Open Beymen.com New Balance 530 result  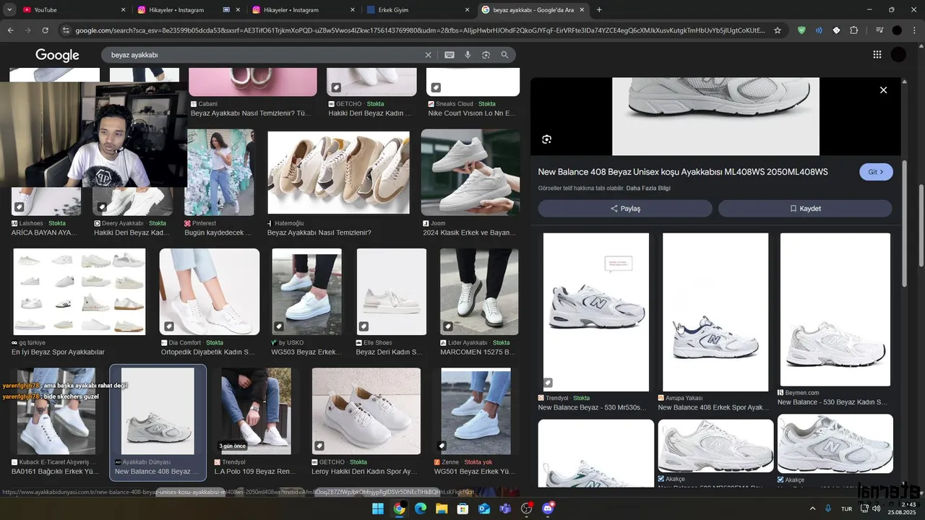[x=835, y=309]
